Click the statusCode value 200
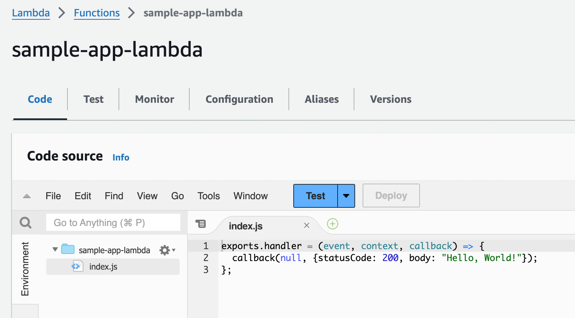This screenshot has width=575, height=318. pos(391,258)
